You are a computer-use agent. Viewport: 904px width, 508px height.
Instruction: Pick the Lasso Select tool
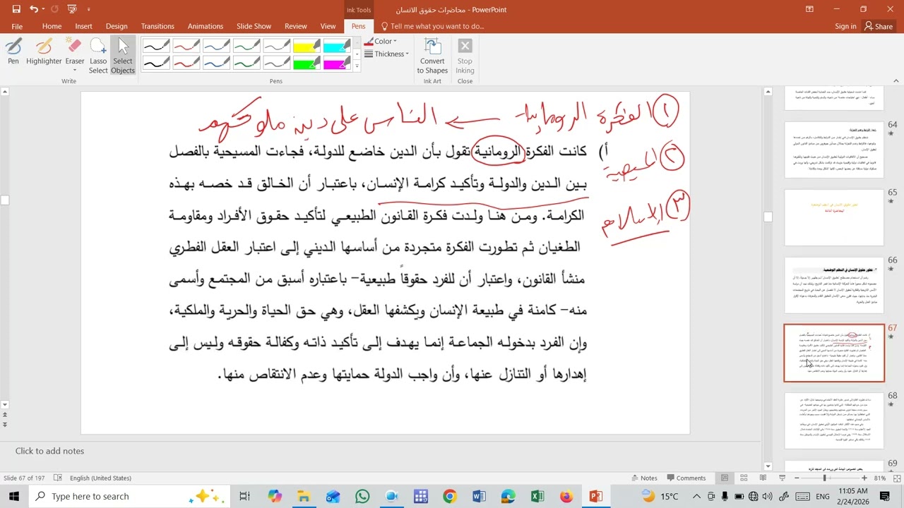(x=98, y=56)
